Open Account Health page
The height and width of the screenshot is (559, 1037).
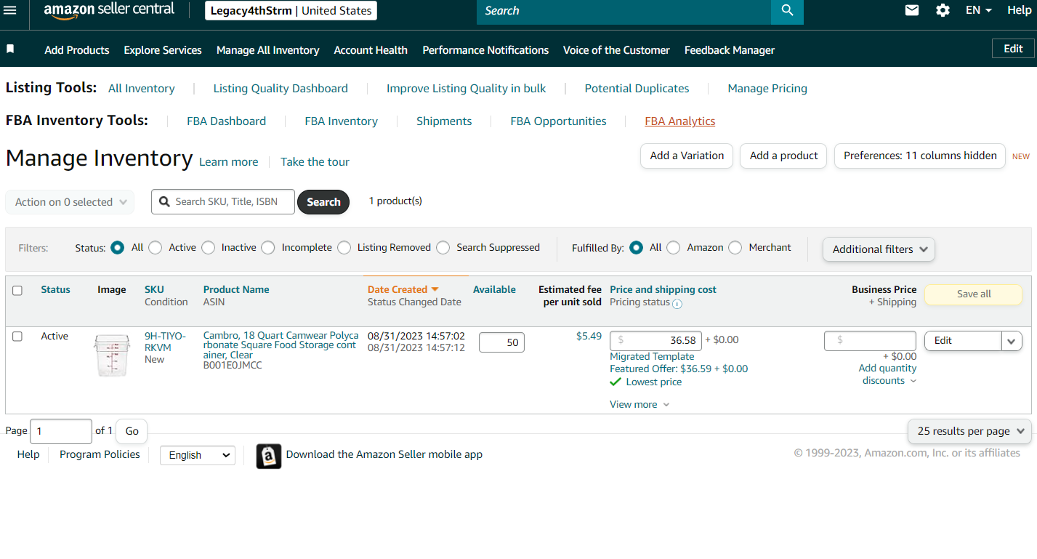(371, 50)
